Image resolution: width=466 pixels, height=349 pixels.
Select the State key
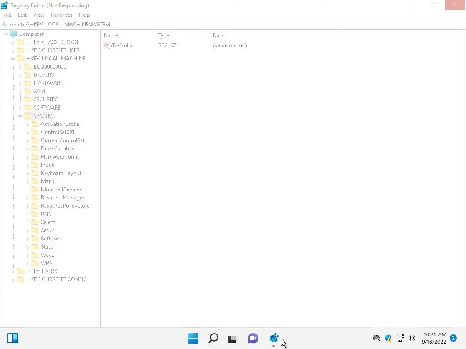click(x=47, y=247)
